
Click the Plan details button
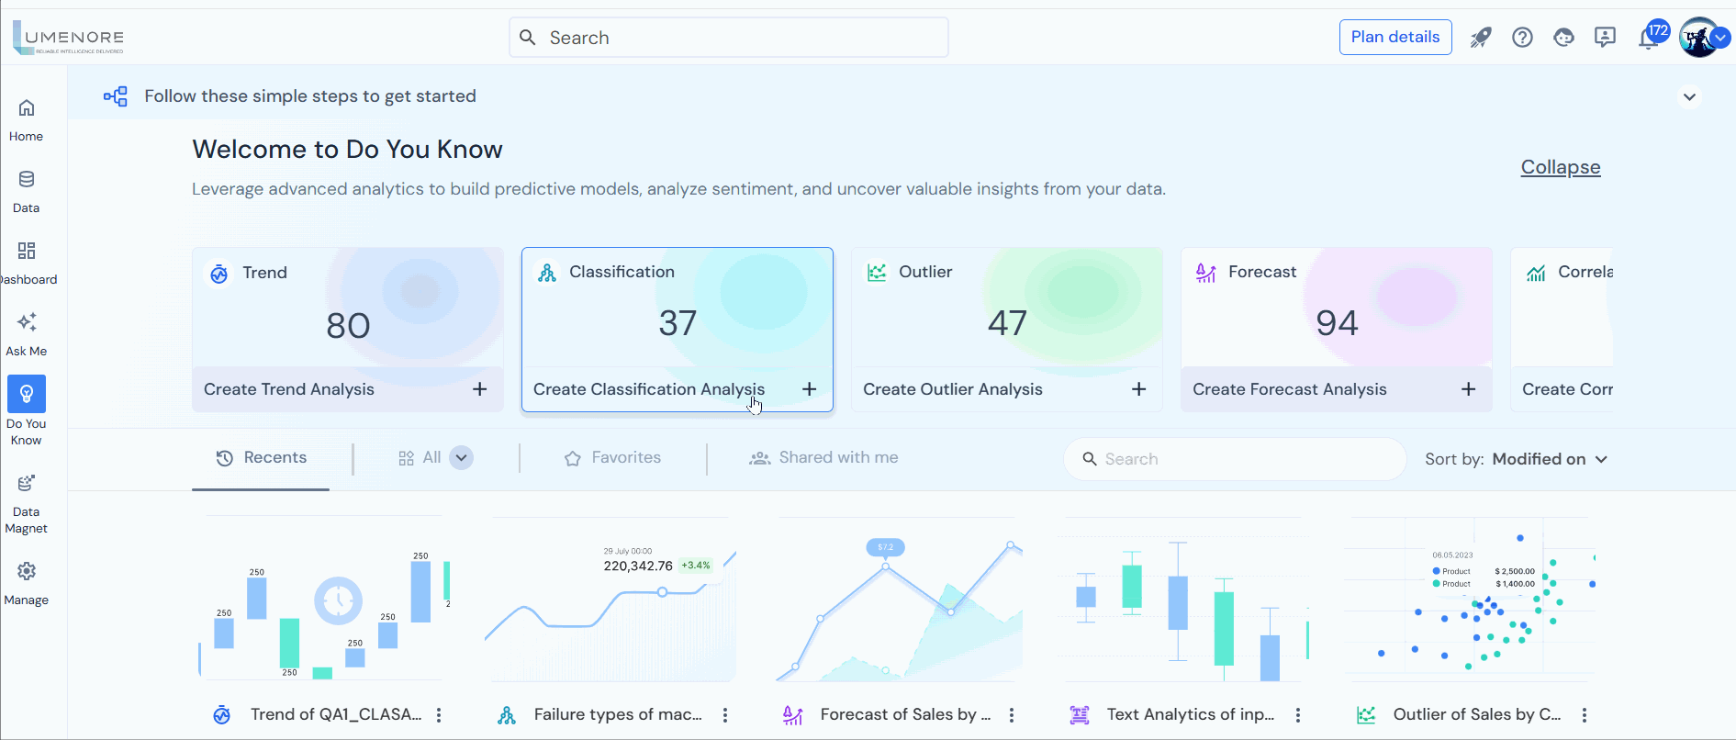pos(1394,38)
